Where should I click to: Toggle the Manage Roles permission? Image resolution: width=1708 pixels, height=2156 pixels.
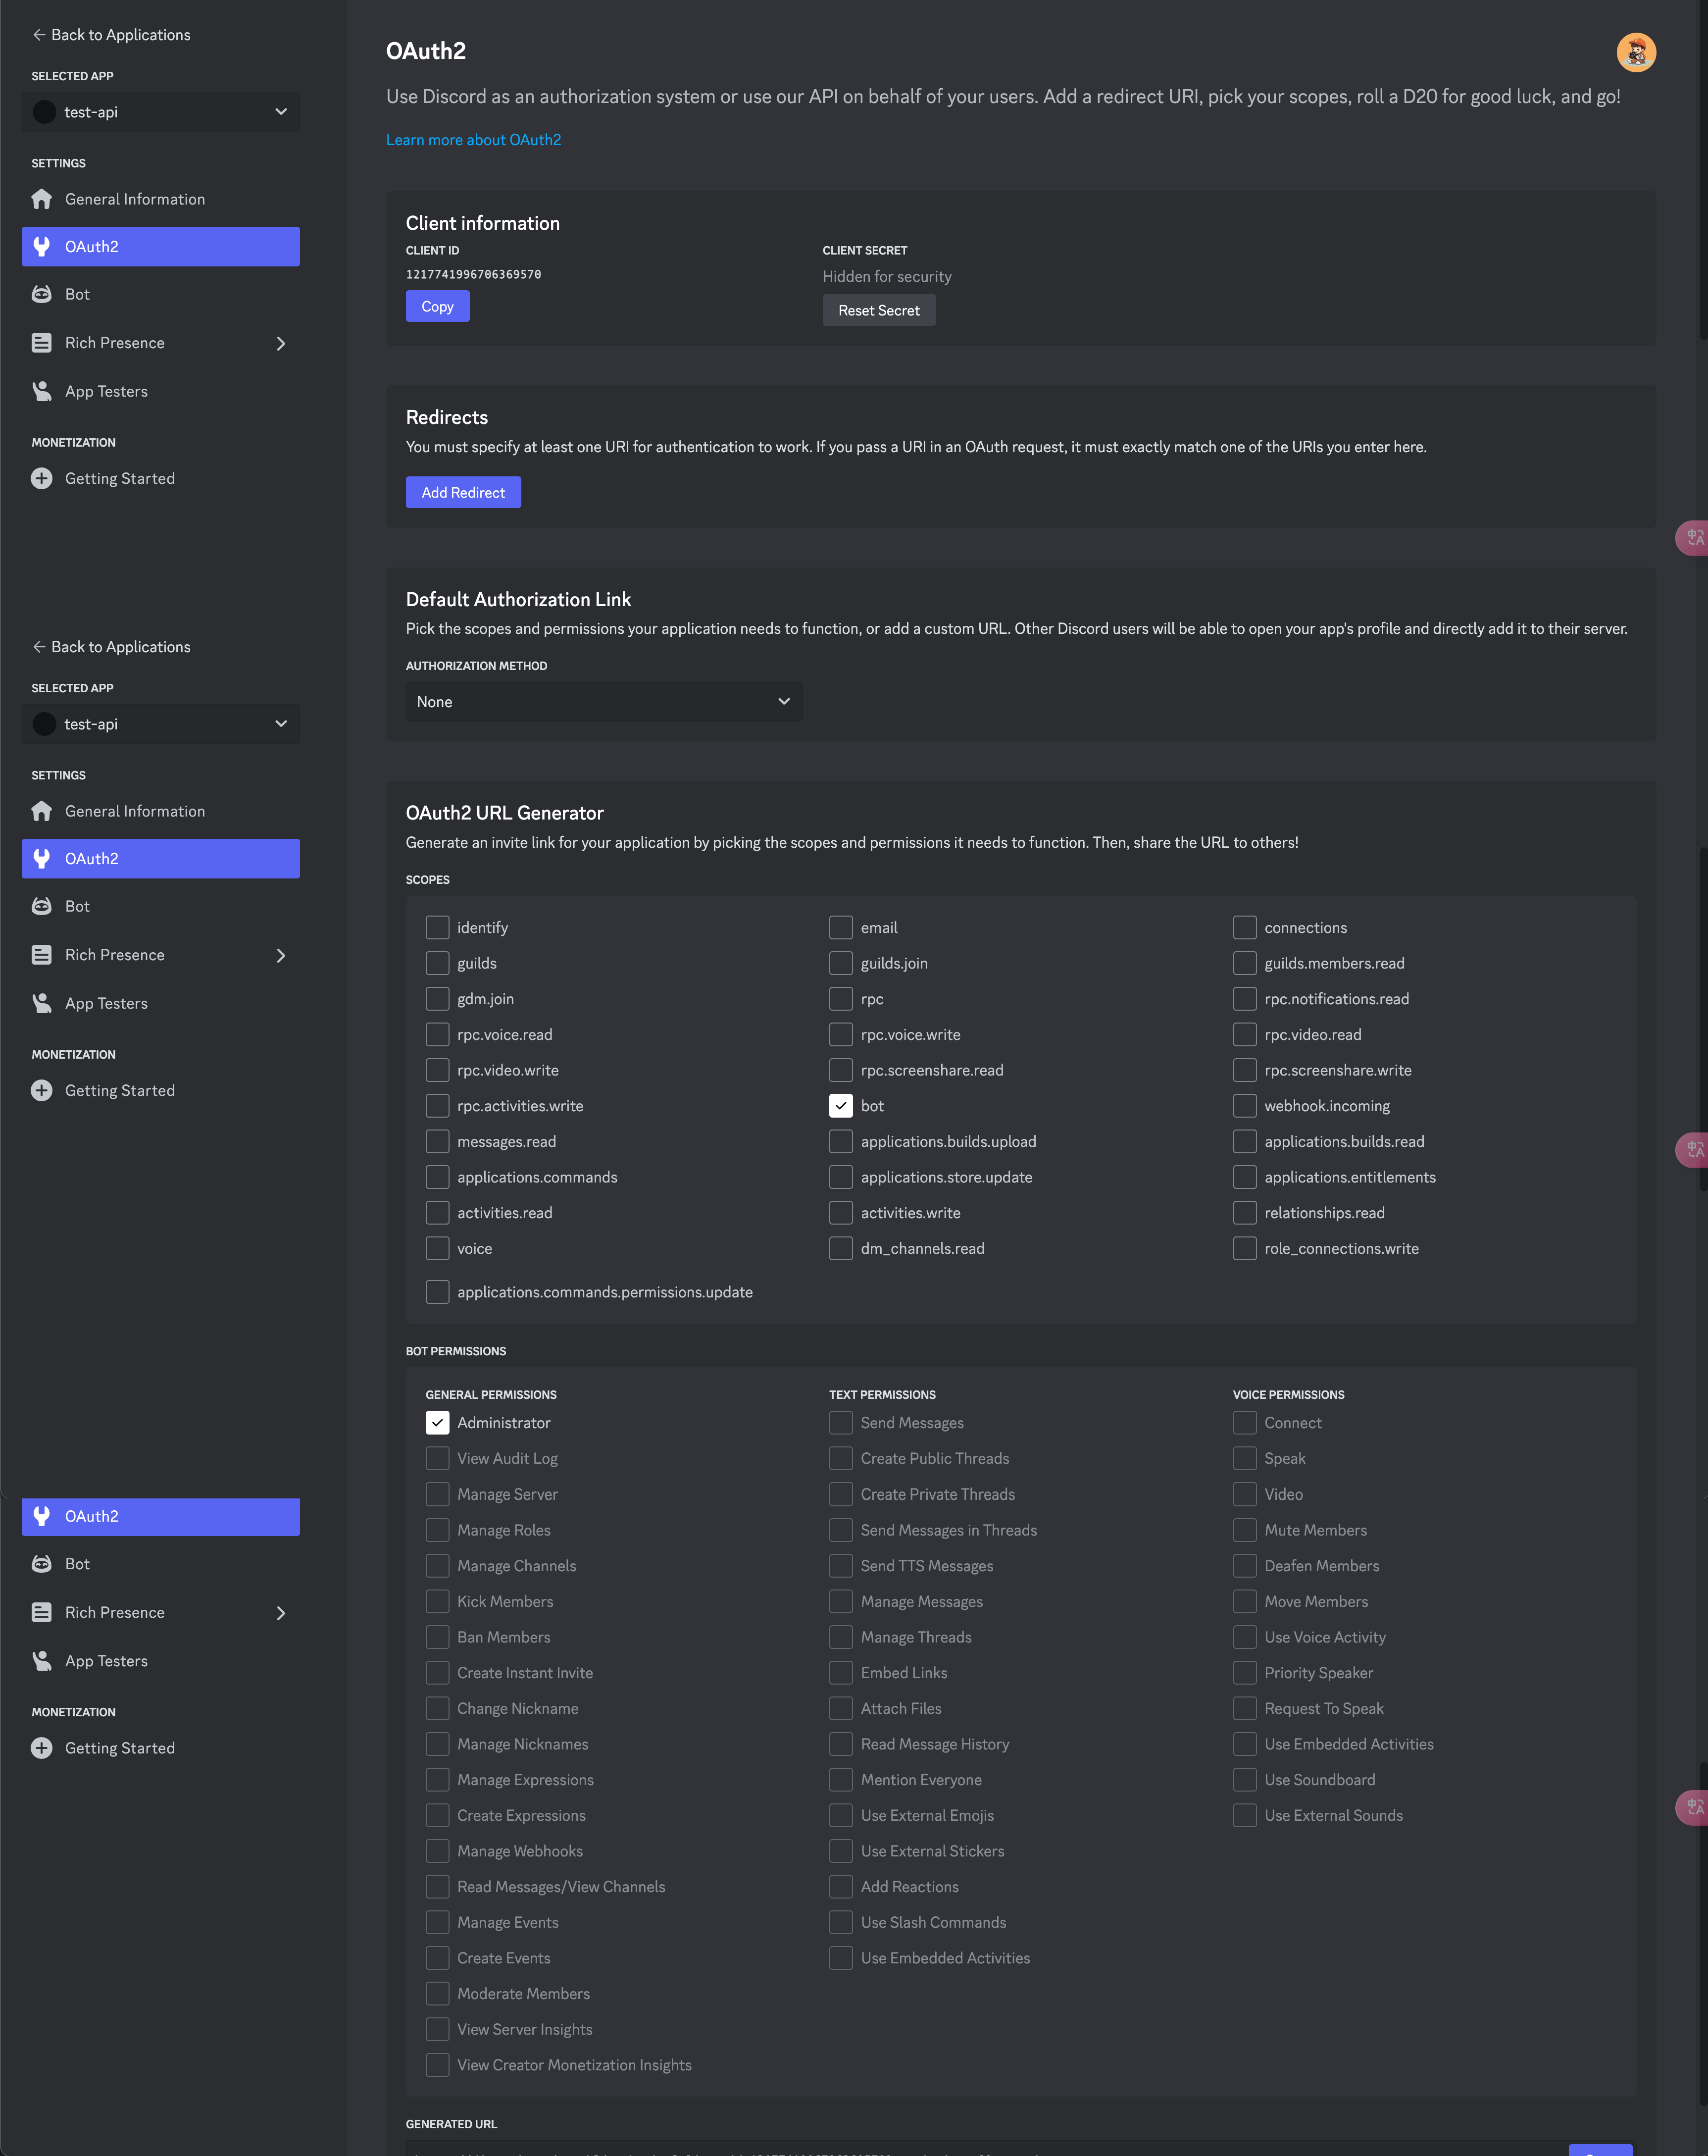437,1530
